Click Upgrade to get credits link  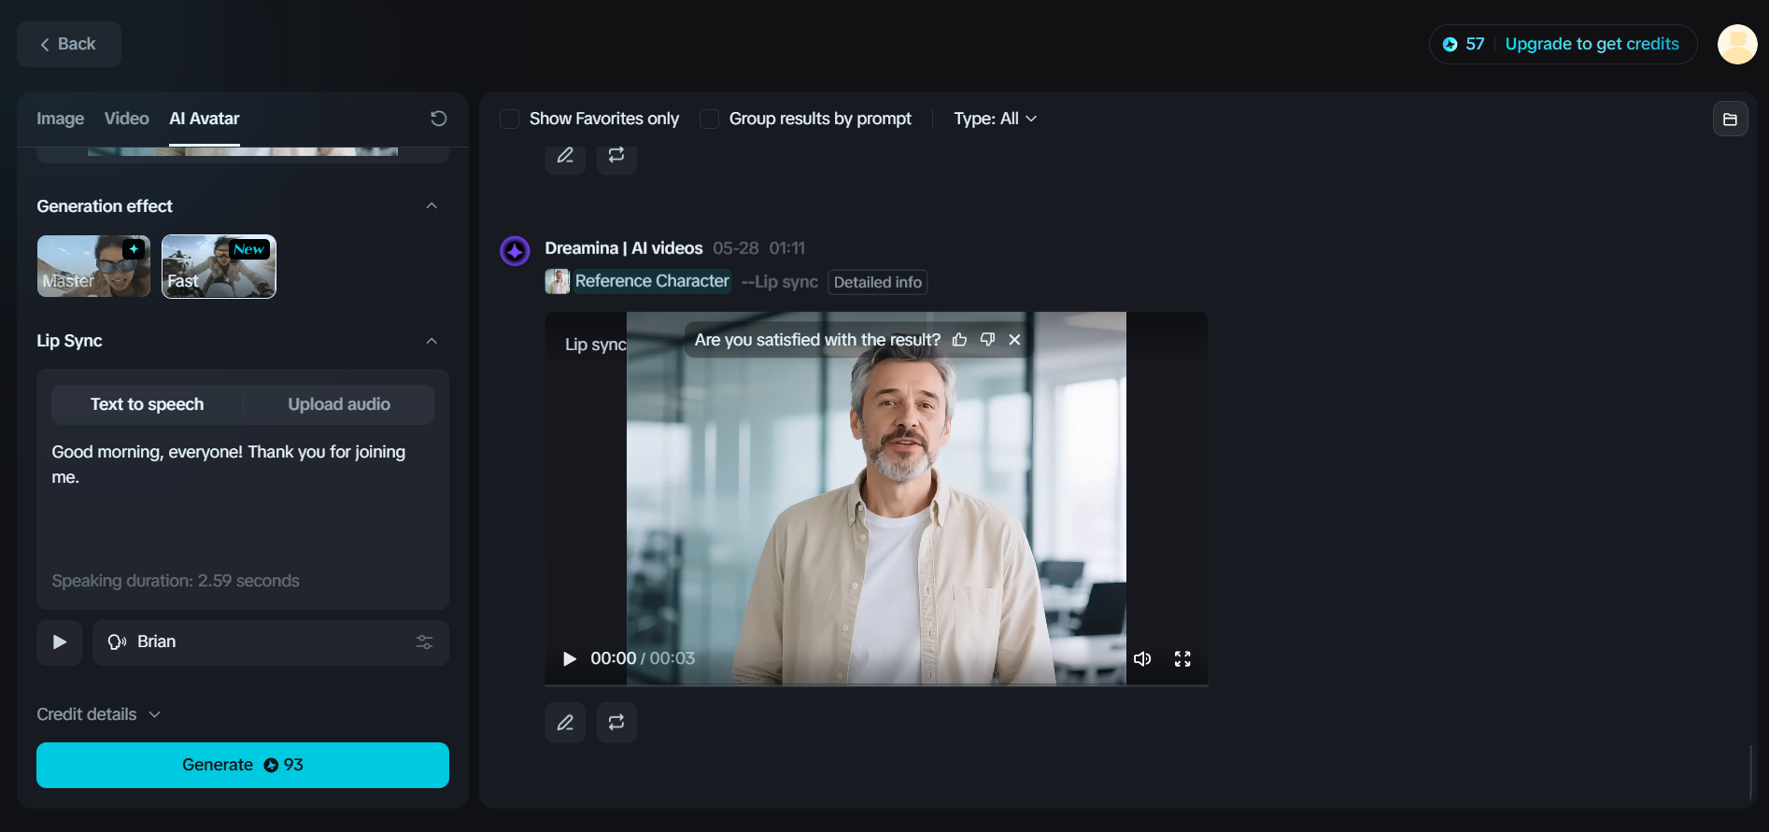click(1592, 44)
